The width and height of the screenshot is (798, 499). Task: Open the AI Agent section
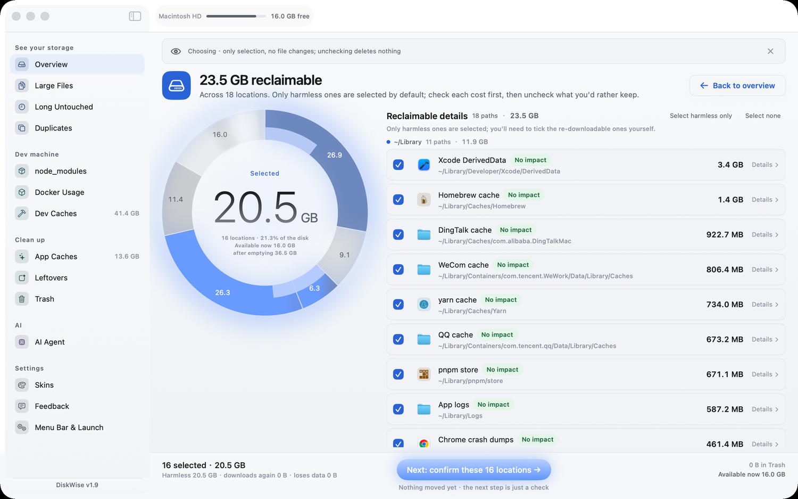pyautogui.click(x=77, y=342)
